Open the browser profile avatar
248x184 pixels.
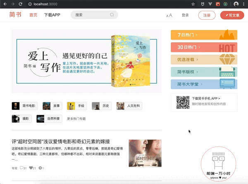(x=236, y=4)
